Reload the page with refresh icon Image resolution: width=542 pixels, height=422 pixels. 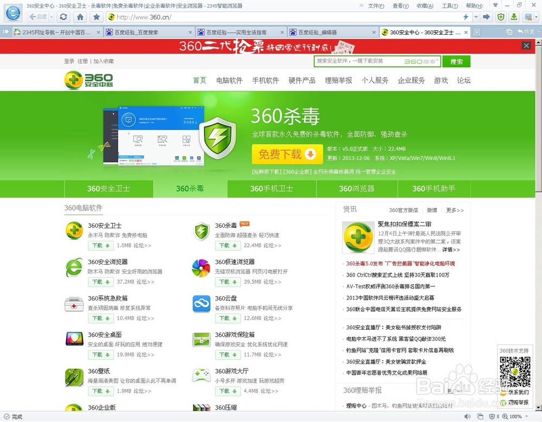(x=63, y=17)
